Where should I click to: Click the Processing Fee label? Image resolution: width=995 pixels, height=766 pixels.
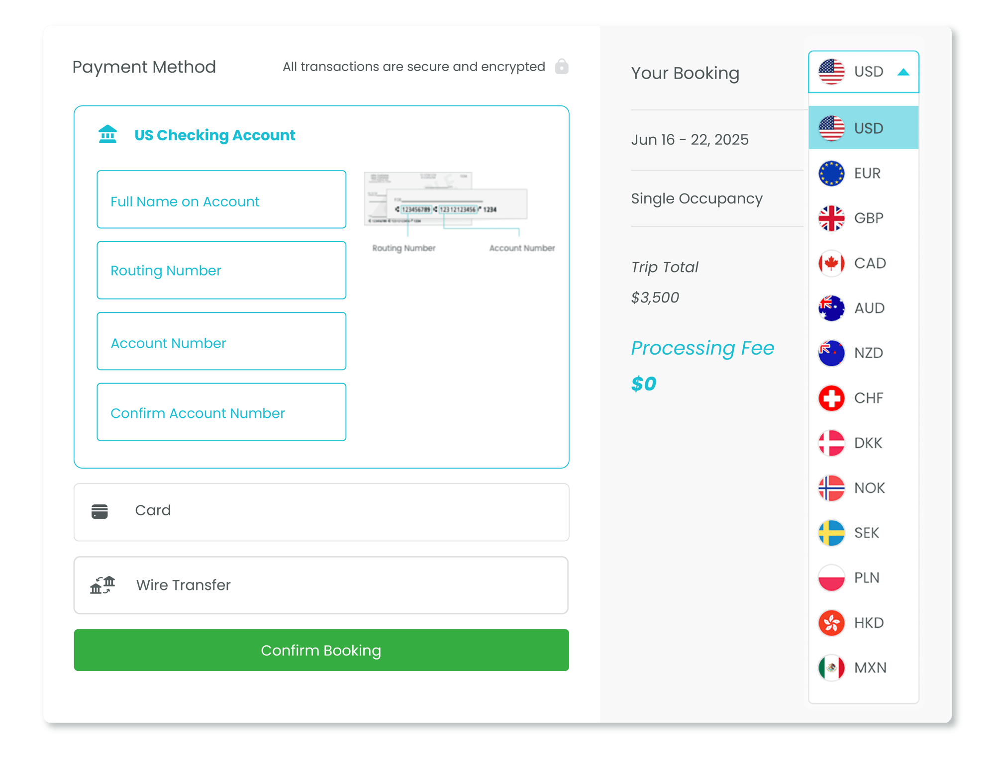coord(702,348)
